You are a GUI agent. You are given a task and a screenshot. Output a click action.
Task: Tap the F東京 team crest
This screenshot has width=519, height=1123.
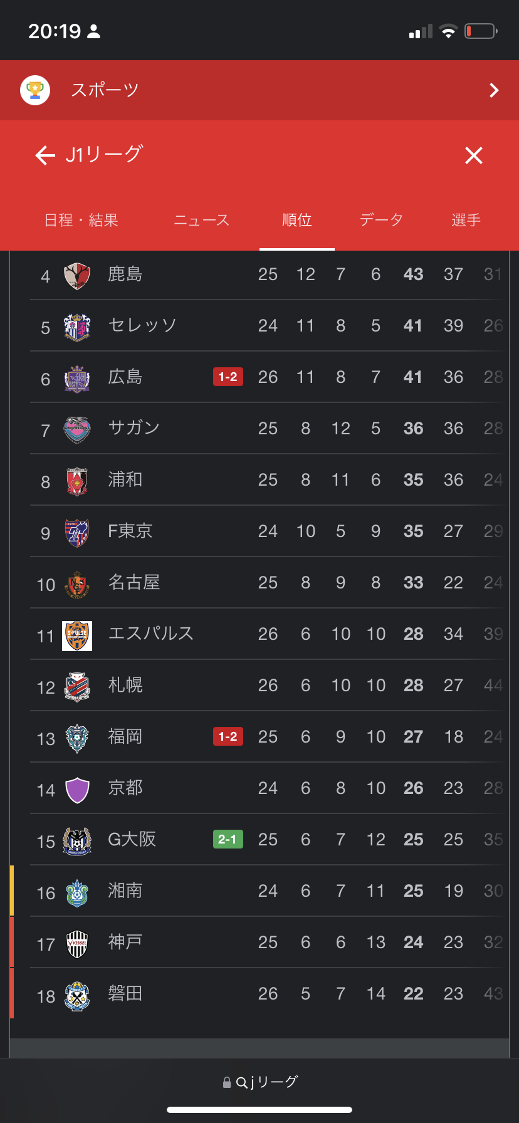77,532
